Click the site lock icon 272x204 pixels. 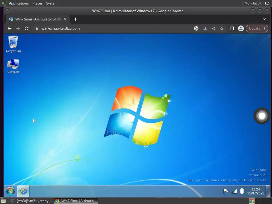click(x=37, y=28)
